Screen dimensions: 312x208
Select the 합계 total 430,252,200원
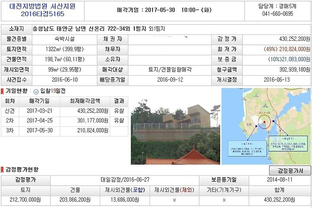coord(279,200)
